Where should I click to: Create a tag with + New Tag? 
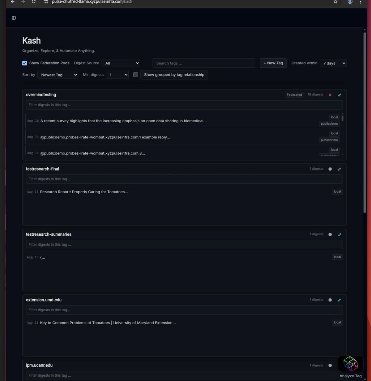coord(273,63)
